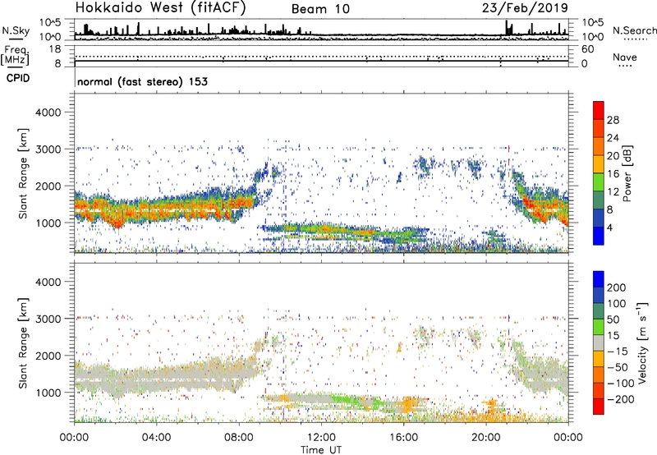Click the '15' tick on Velocity colorbar
Screen dimensions: 657x455
(x=613, y=336)
